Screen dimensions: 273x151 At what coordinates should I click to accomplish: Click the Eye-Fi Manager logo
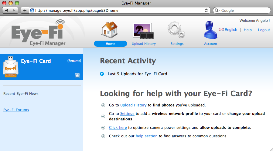point(39,32)
